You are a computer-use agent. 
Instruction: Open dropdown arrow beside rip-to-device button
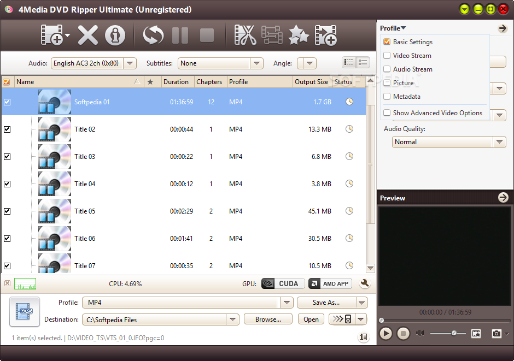pyautogui.click(x=361, y=319)
